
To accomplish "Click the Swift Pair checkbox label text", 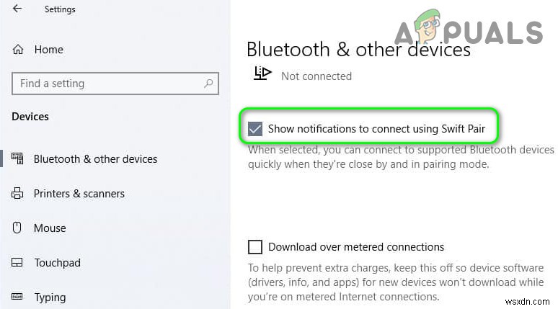I will [x=376, y=129].
